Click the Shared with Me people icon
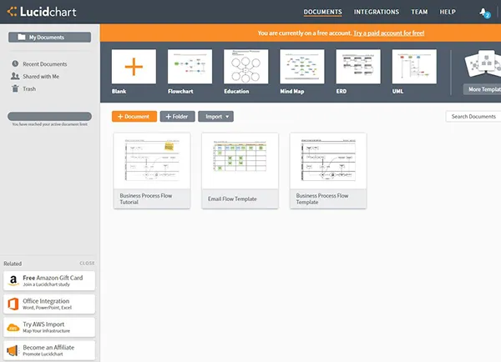 point(15,76)
